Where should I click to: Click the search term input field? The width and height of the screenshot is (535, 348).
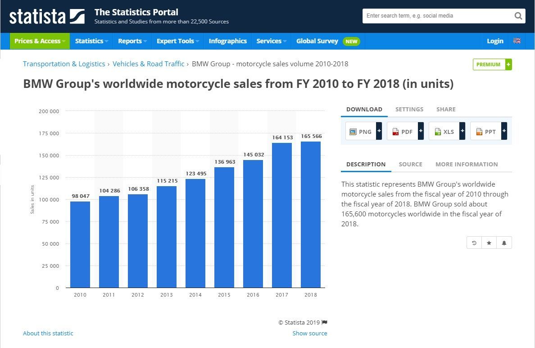(437, 16)
